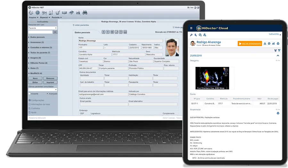
Task: Click the patient photo in Dados pessoais
Action: pyautogui.click(x=172, y=47)
